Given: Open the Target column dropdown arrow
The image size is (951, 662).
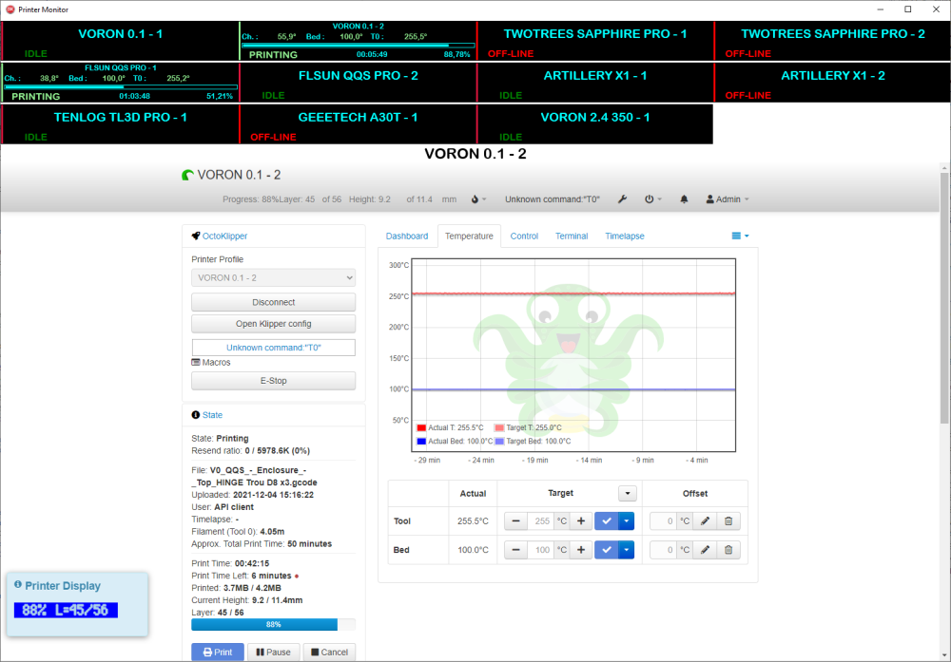Looking at the screenshot, I should tap(628, 494).
